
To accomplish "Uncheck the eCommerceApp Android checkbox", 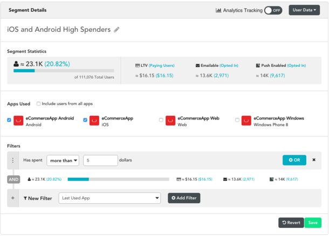I will click(x=9, y=120).
